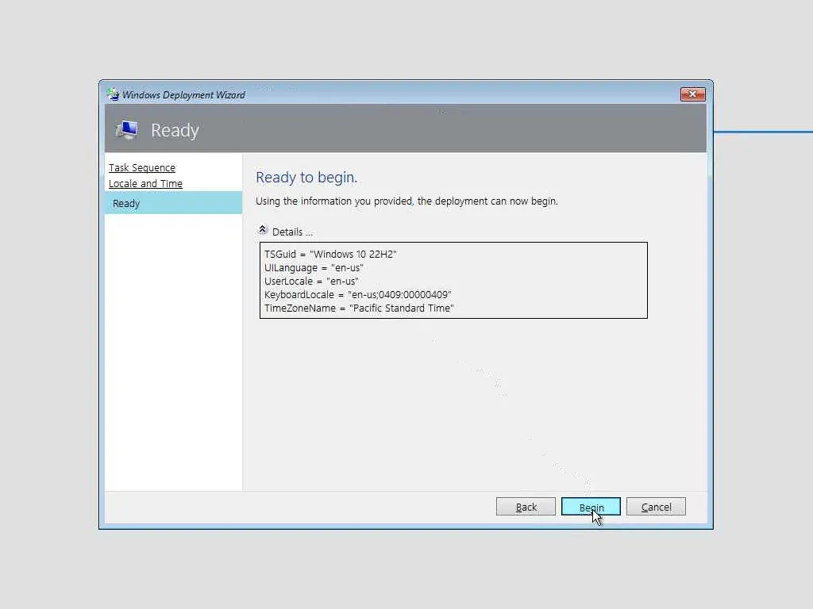
Task: Click the "Using the information you provided" sentence
Action: 406,201
